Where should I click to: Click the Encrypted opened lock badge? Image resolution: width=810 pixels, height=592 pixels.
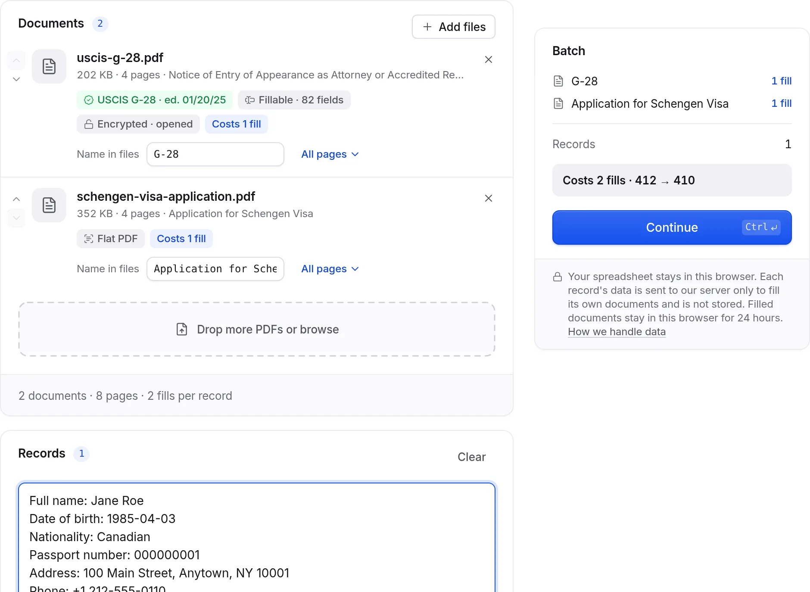coord(138,124)
